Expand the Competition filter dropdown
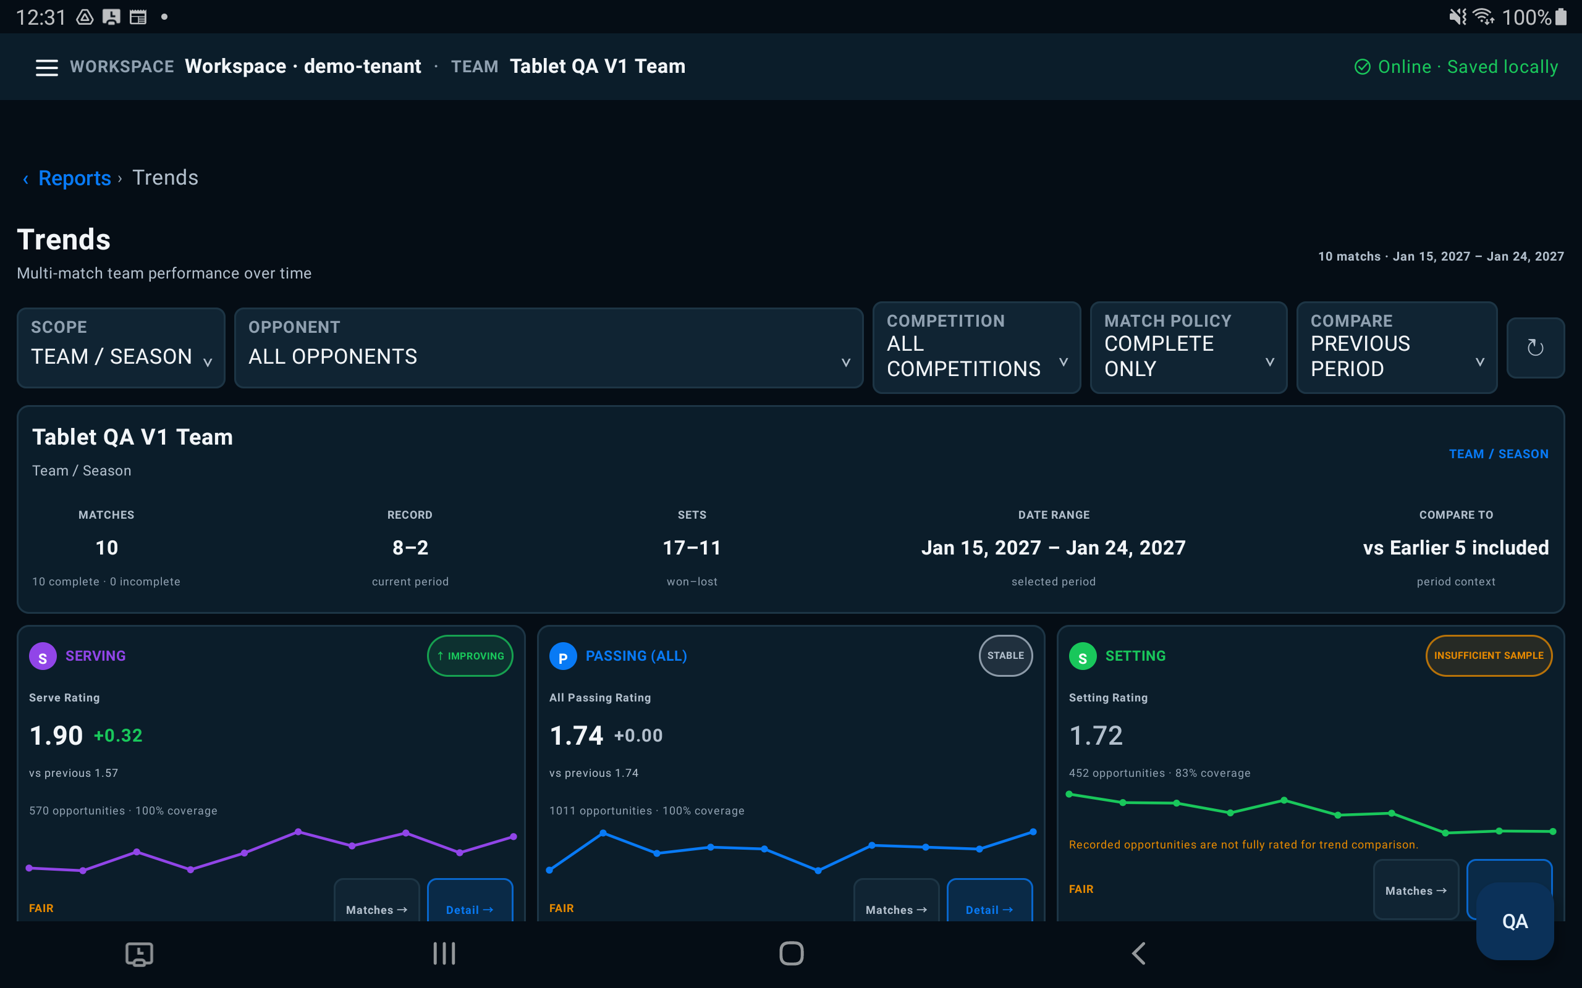The width and height of the screenshot is (1582, 988). pos(976,348)
